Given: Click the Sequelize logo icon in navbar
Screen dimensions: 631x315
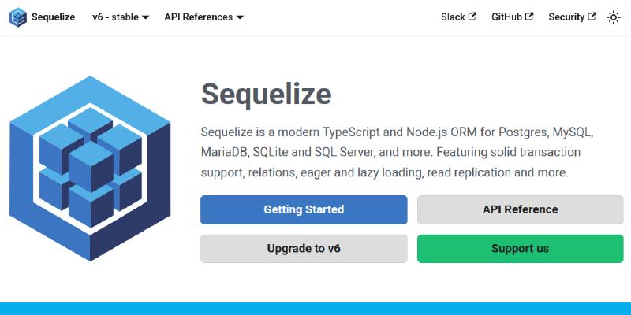Looking at the screenshot, I should click(x=18, y=17).
